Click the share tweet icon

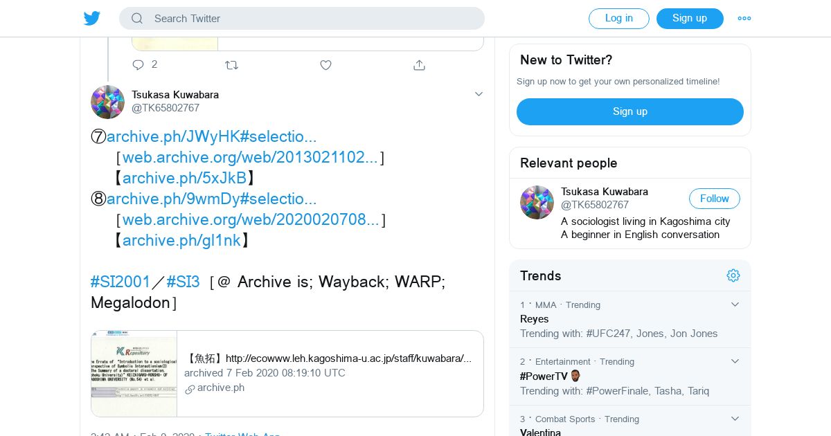tap(419, 65)
